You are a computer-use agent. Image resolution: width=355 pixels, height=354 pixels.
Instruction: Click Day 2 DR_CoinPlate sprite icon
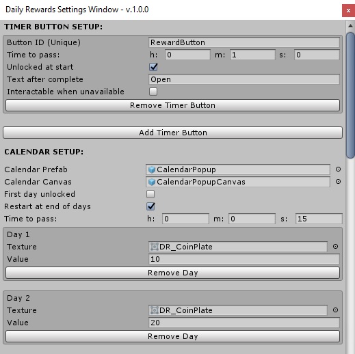(x=155, y=310)
